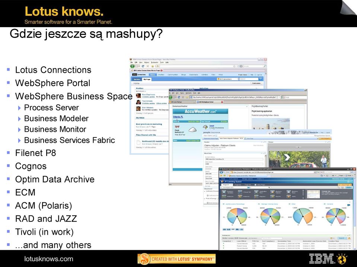Screen dimensions: 357x267
Task: Click Log Out link in Lotus Connections
Action: pos(259,75)
